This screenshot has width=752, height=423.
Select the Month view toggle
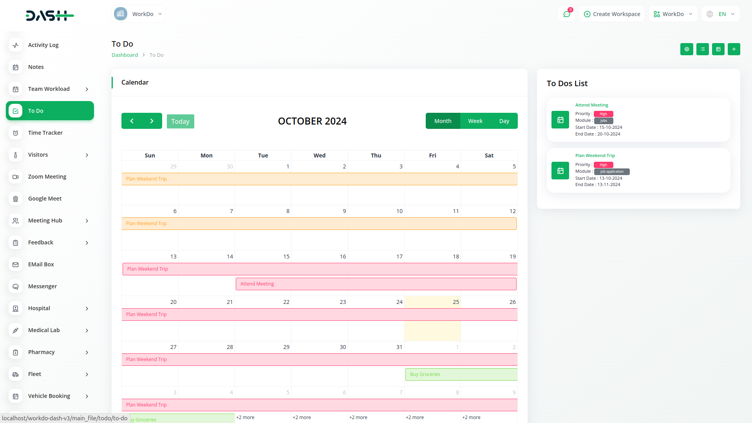pyautogui.click(x=443, y=121)
